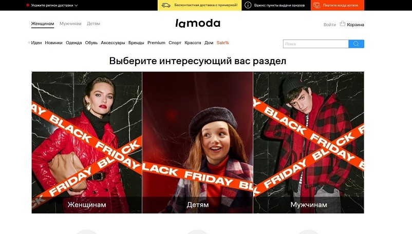Image resolution: width=412 pixels, height=234 pixels.
Task: Switch to the Мужчинам tab
Action: [x=70, y=24]
